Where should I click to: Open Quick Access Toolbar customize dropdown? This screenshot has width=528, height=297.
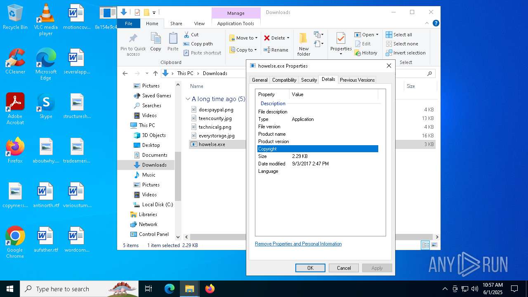(154, 12)
